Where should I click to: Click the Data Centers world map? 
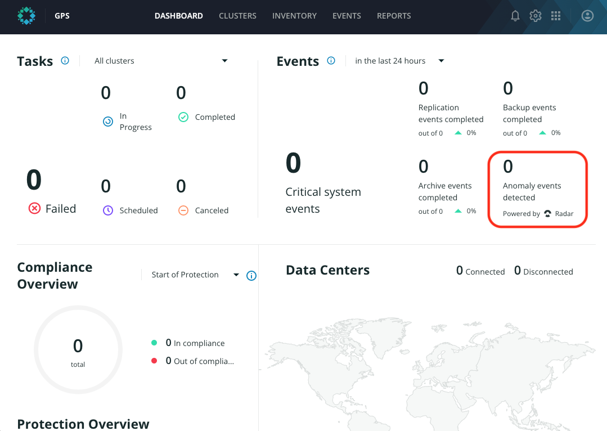click(428, 374)
